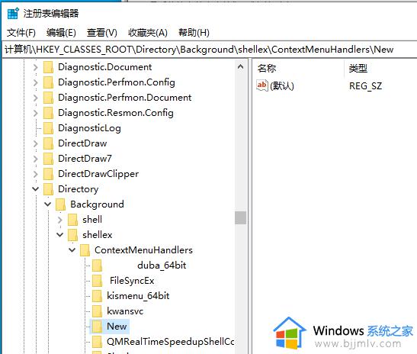This screenshot has width=417, height=354.
Task: Select the Directory tree label
Action: point(79,189)
